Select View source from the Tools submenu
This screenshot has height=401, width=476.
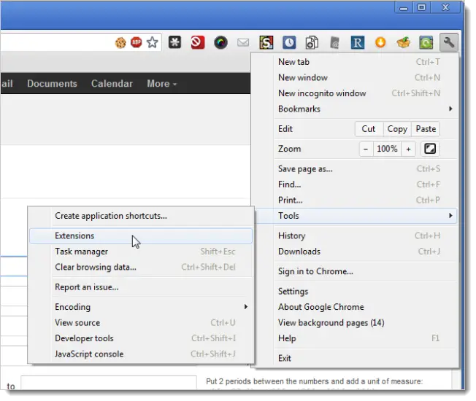pyautogui.click(x=141, y=323)
